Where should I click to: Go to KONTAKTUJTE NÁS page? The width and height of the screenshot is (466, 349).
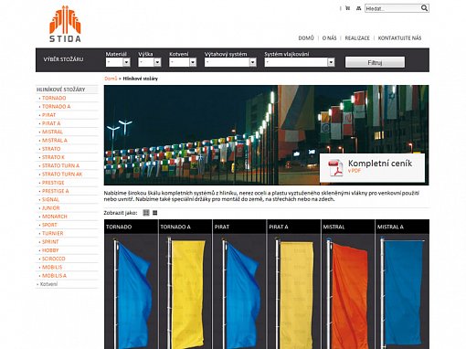tap(399, 38)
